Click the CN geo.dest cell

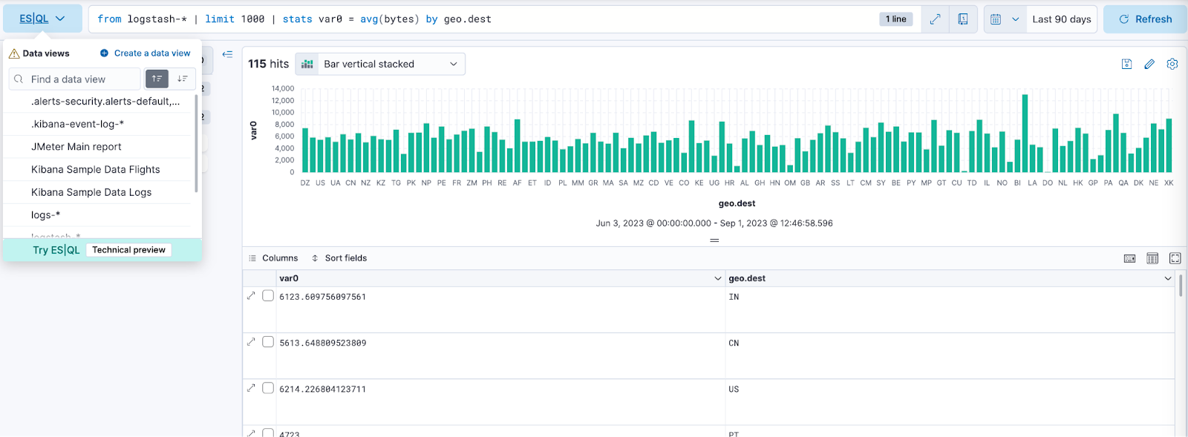click(950, 356)
